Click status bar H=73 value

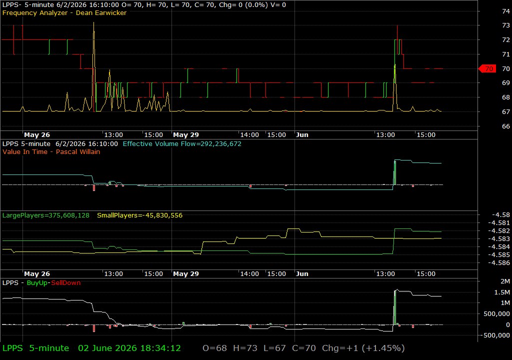(245, 348)
